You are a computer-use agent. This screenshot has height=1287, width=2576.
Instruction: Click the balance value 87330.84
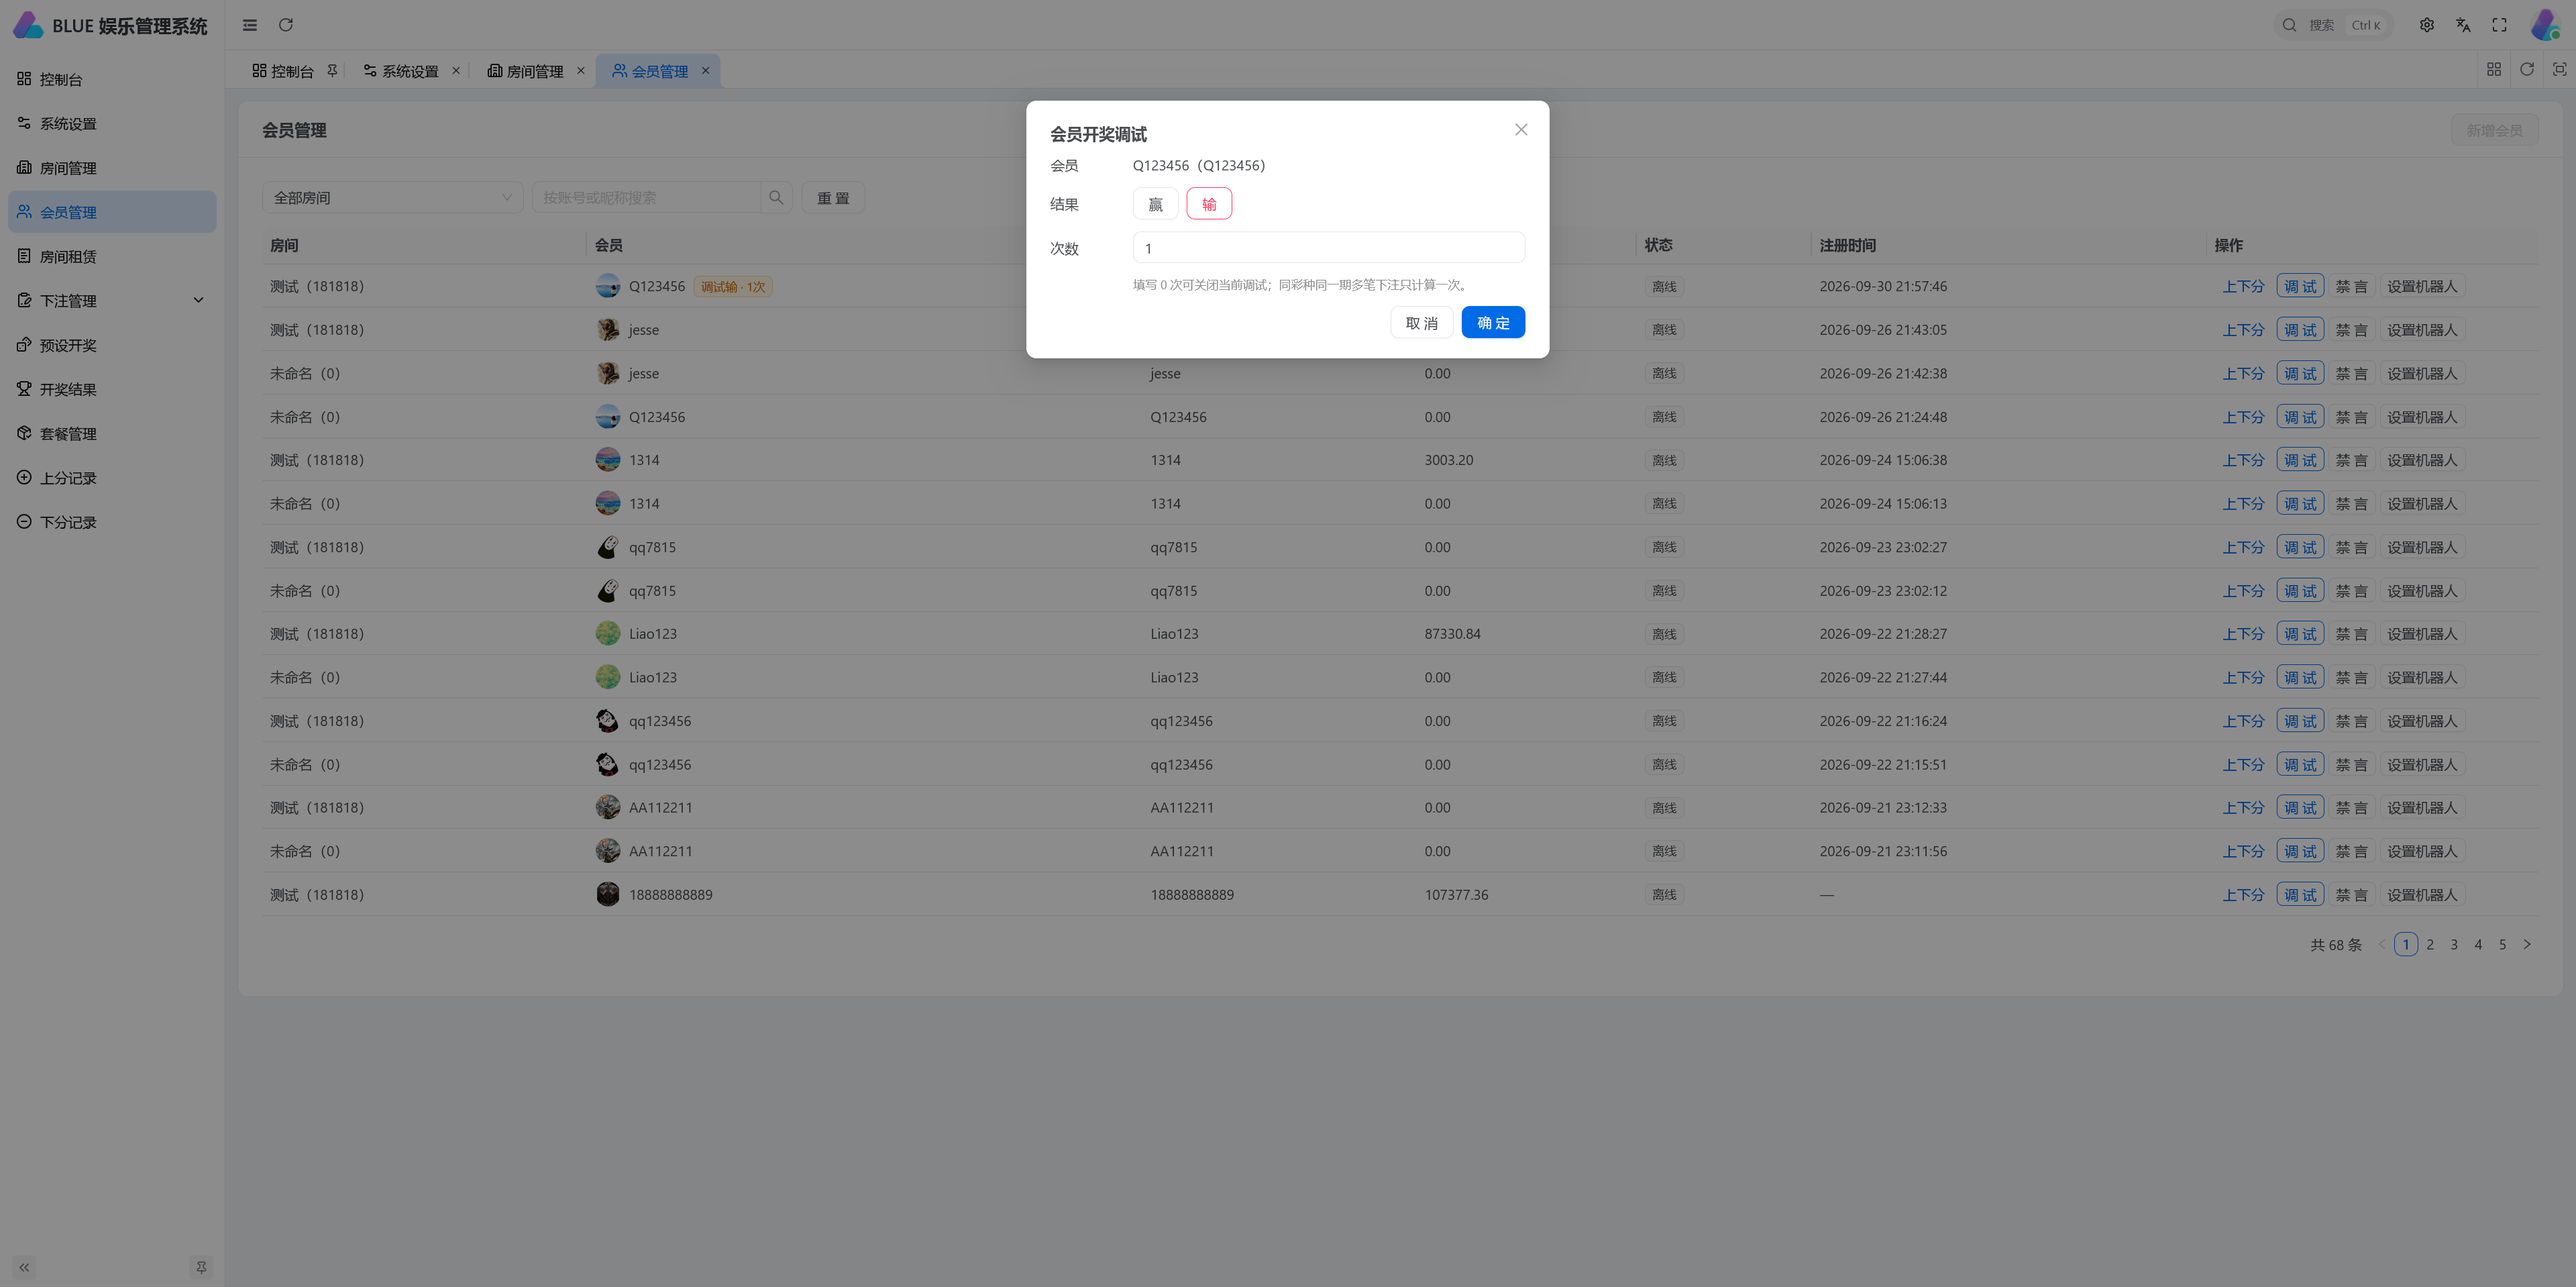(1452, 634)
